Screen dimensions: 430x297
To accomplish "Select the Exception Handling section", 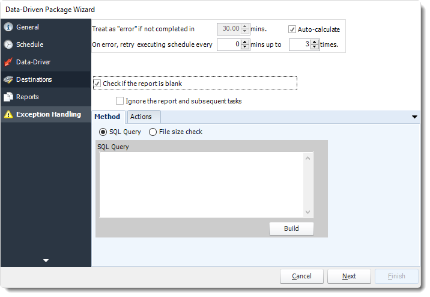I will coord(46,114).
